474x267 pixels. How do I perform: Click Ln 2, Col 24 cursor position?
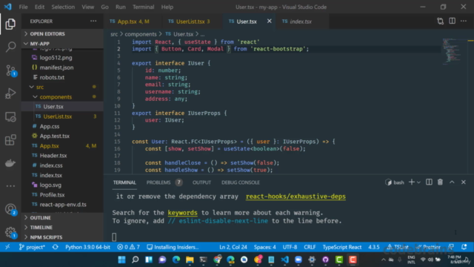point(233,247)
